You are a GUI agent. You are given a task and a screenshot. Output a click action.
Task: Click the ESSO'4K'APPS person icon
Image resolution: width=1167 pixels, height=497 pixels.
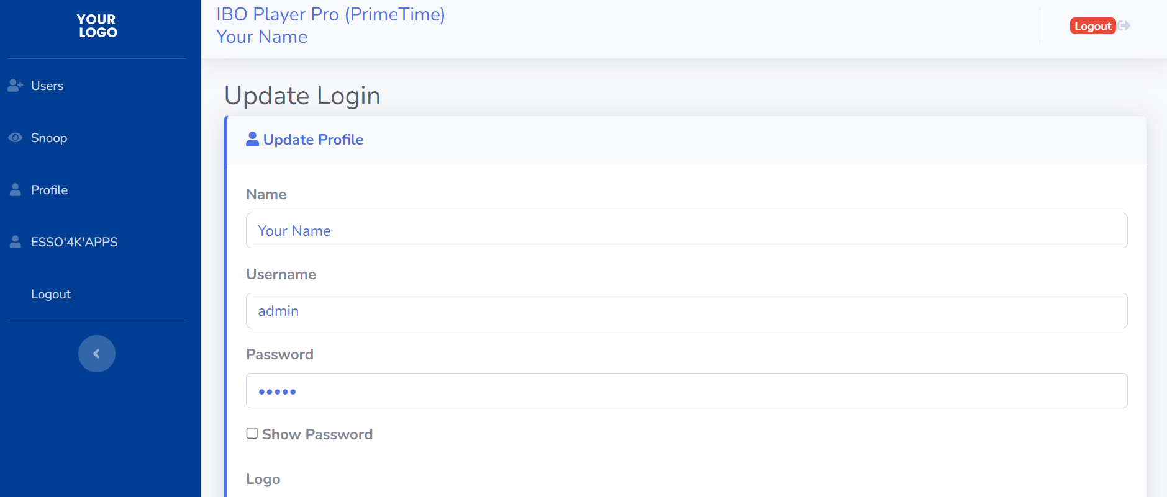[15, 242]
